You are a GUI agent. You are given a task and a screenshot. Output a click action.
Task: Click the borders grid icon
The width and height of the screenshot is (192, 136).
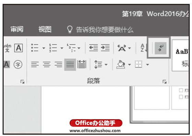click(139, 64)
